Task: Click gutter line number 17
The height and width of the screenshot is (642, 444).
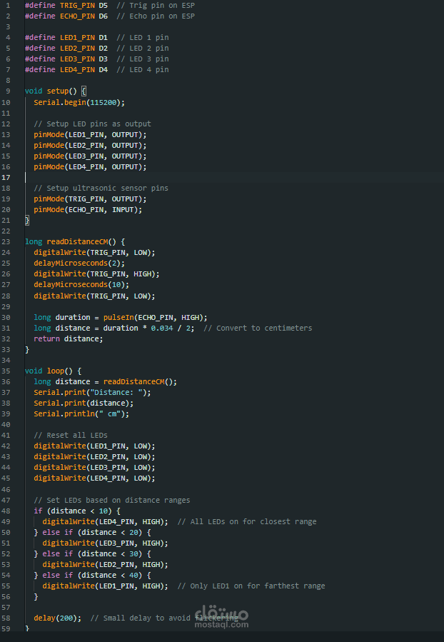Action: point(6,177)
